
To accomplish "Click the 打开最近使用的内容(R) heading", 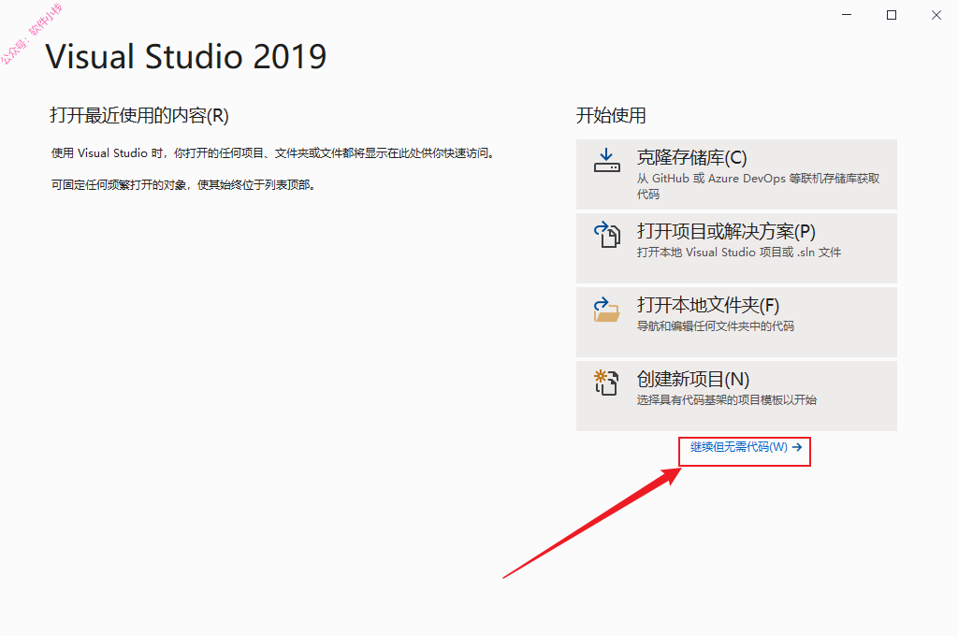I will [x=139, y=115].
